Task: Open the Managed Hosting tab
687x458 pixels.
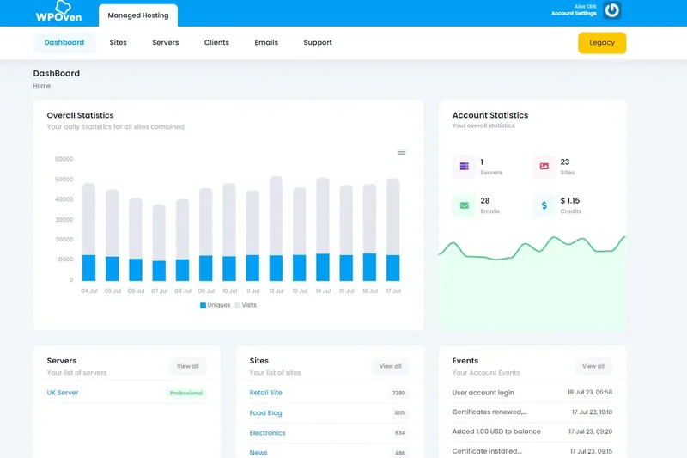Action: [x=138, y=15]
